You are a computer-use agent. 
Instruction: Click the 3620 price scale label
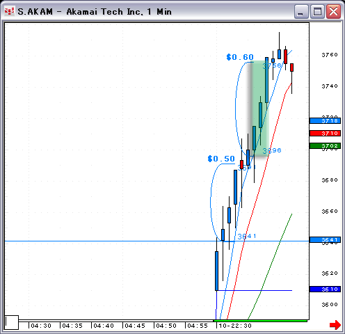330,273
